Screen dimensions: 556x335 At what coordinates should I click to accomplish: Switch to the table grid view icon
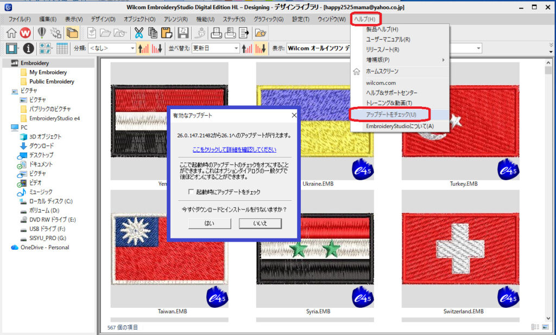click(62, 48)
